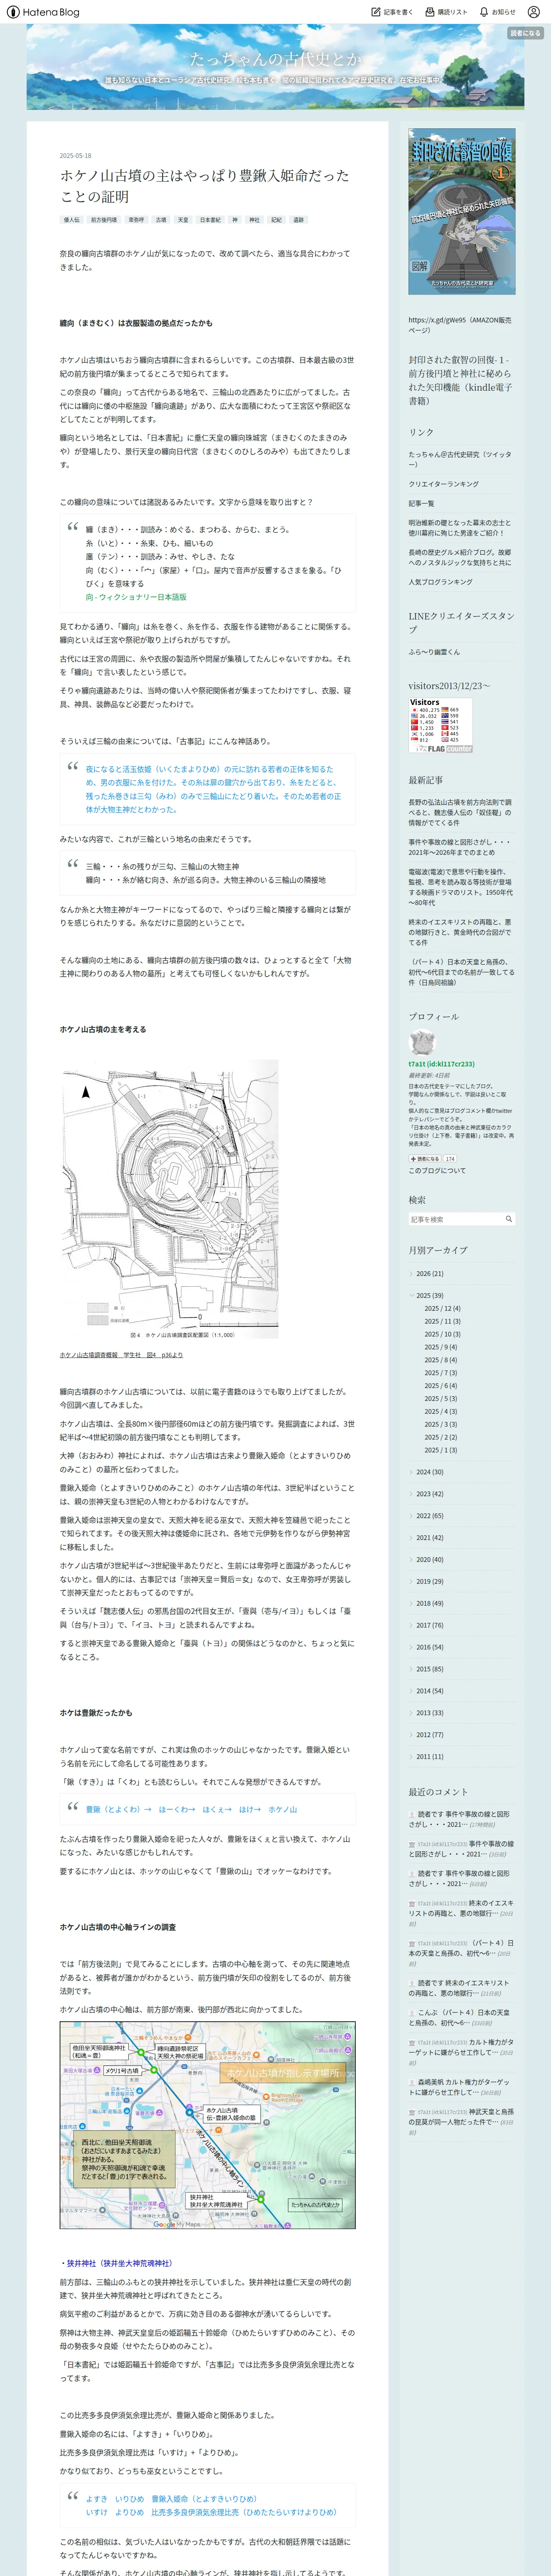This screenshot has height=2576, width=551.
Task: Expand the 2019 (29) archive year
Action: click(x=411, y=1582)
